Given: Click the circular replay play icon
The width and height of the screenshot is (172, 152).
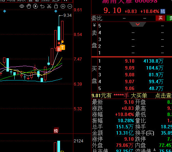Looking at the screenshot, I should (35, 6).
